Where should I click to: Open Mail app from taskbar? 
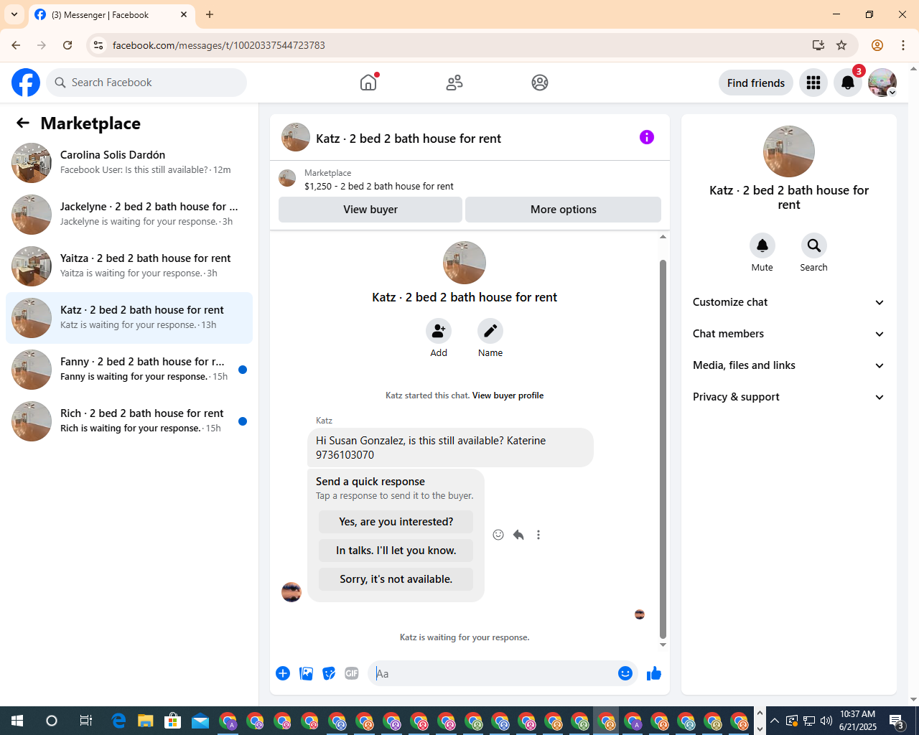[x=200, y=721]
